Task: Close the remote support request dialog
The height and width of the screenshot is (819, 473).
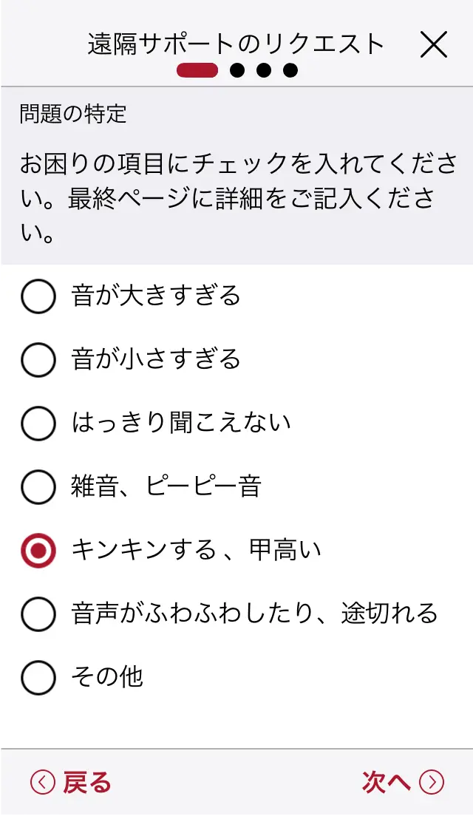Action: click(434, 46)
